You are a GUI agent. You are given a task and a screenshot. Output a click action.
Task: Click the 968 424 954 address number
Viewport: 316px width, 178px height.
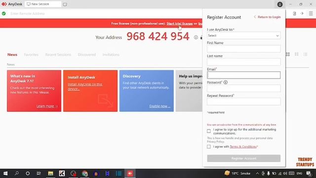(158, 37)
